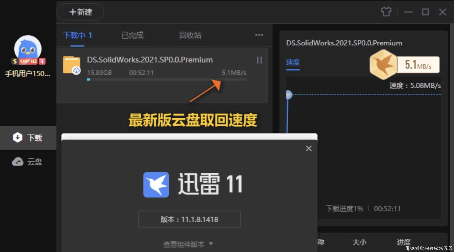
Task: Click the 00:52:11 time in the task row
Action: click(141, 73)
